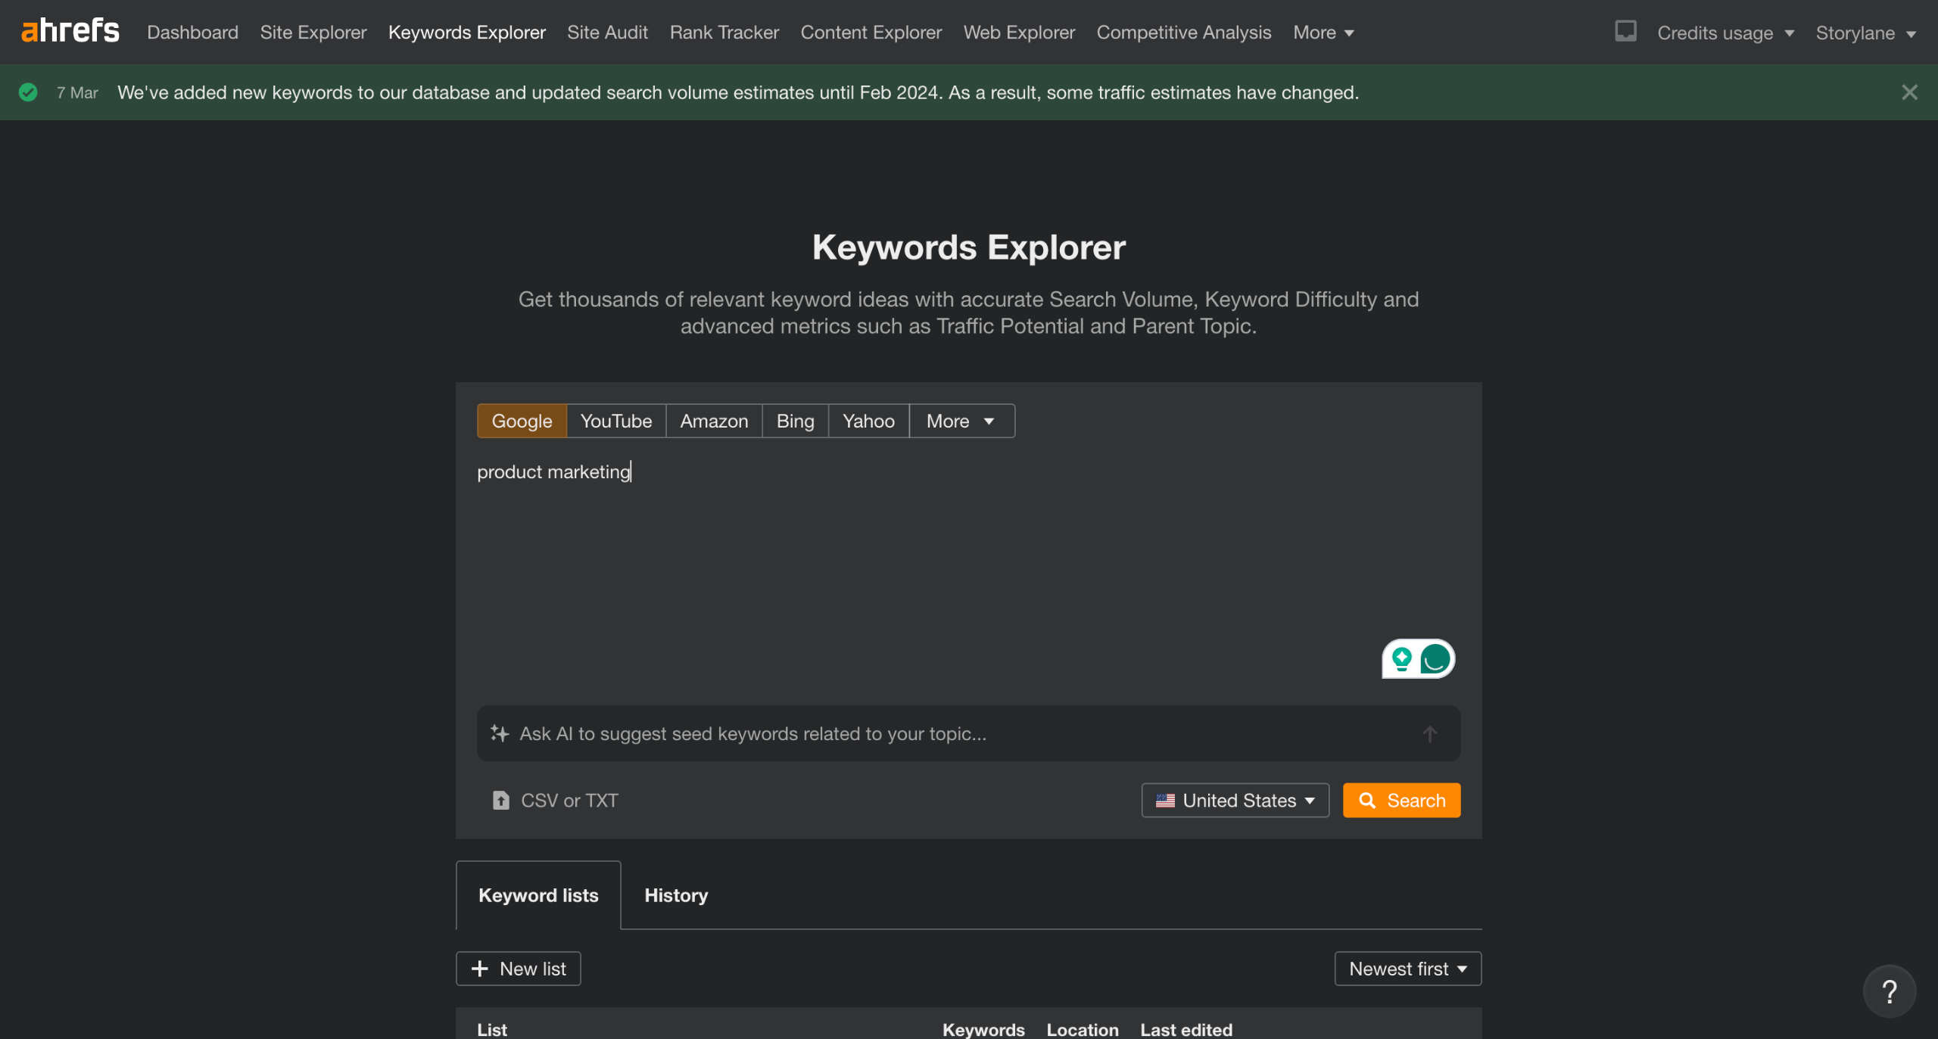Go to Dashboard
The image size is (1938, 1039).
(192, 33)
